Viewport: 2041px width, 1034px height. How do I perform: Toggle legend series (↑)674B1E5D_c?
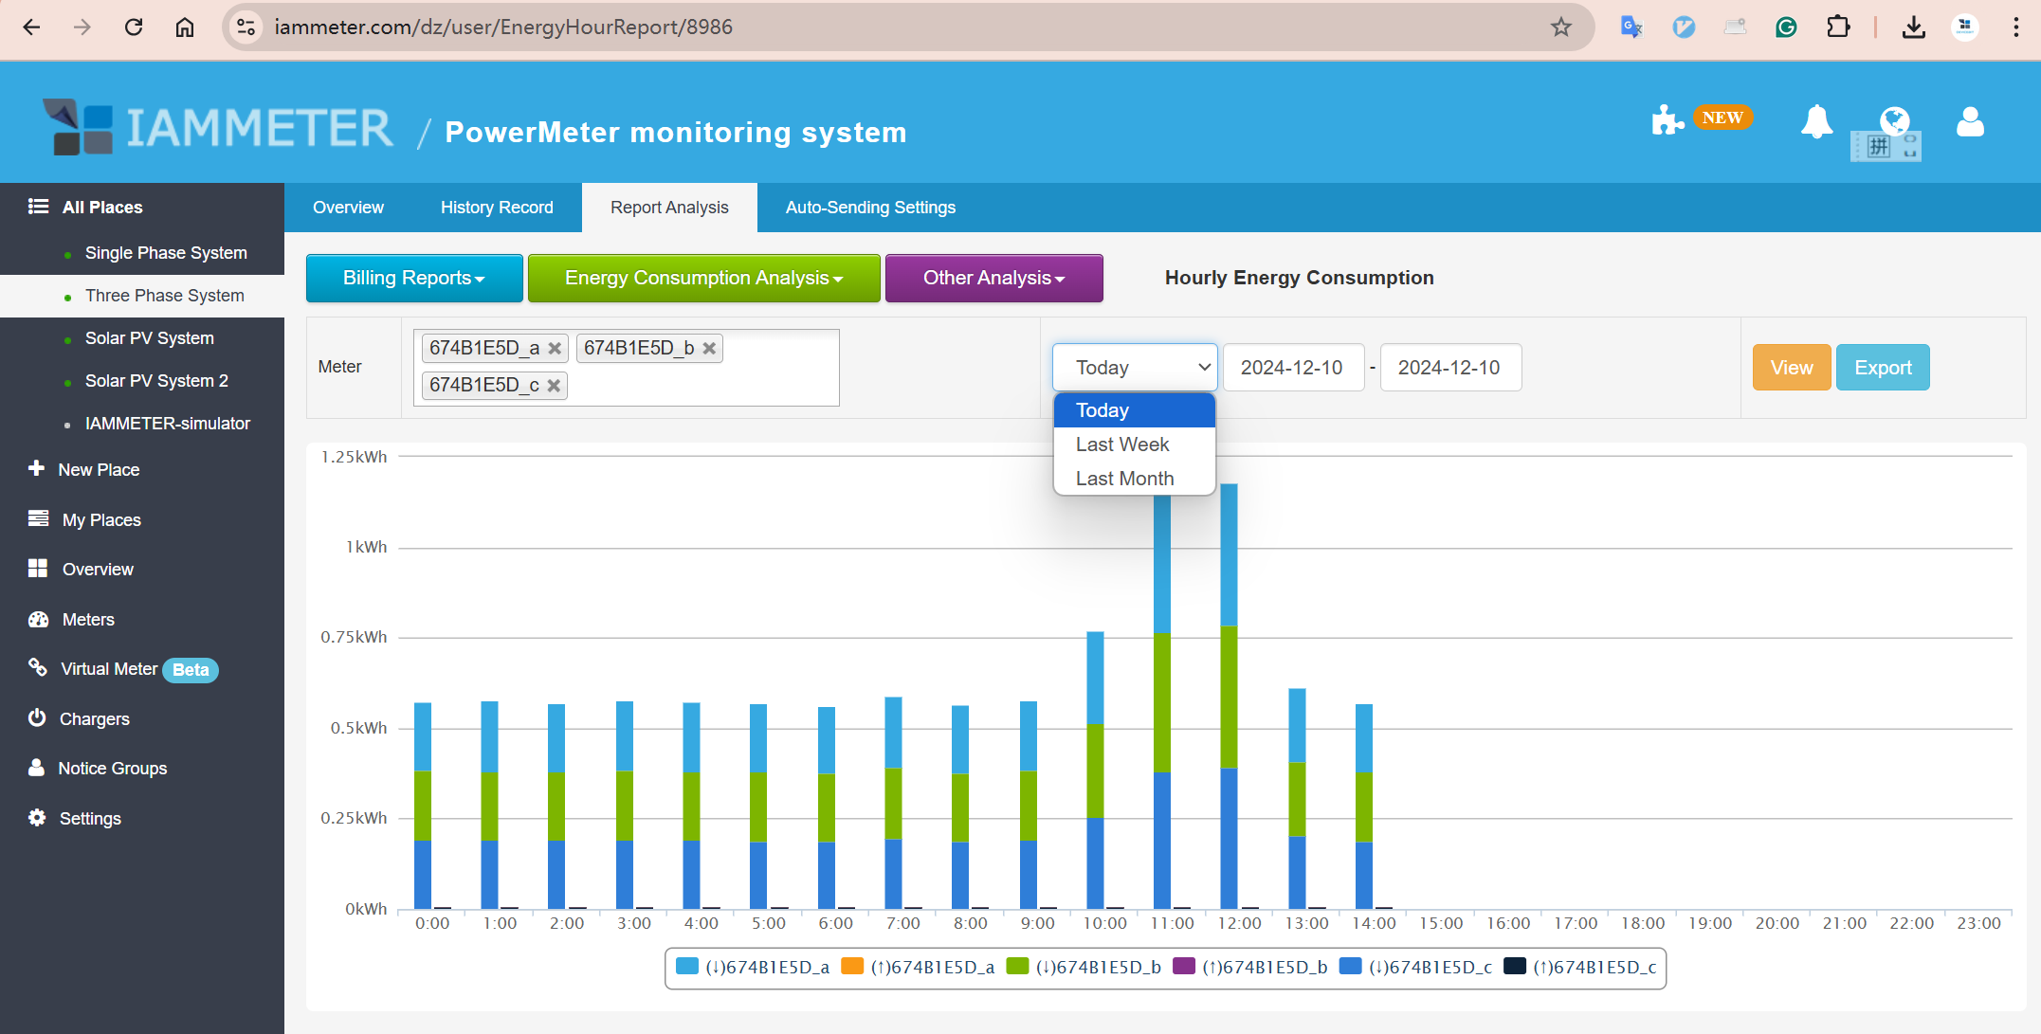pyautogui.click(x=1580, y=967)
